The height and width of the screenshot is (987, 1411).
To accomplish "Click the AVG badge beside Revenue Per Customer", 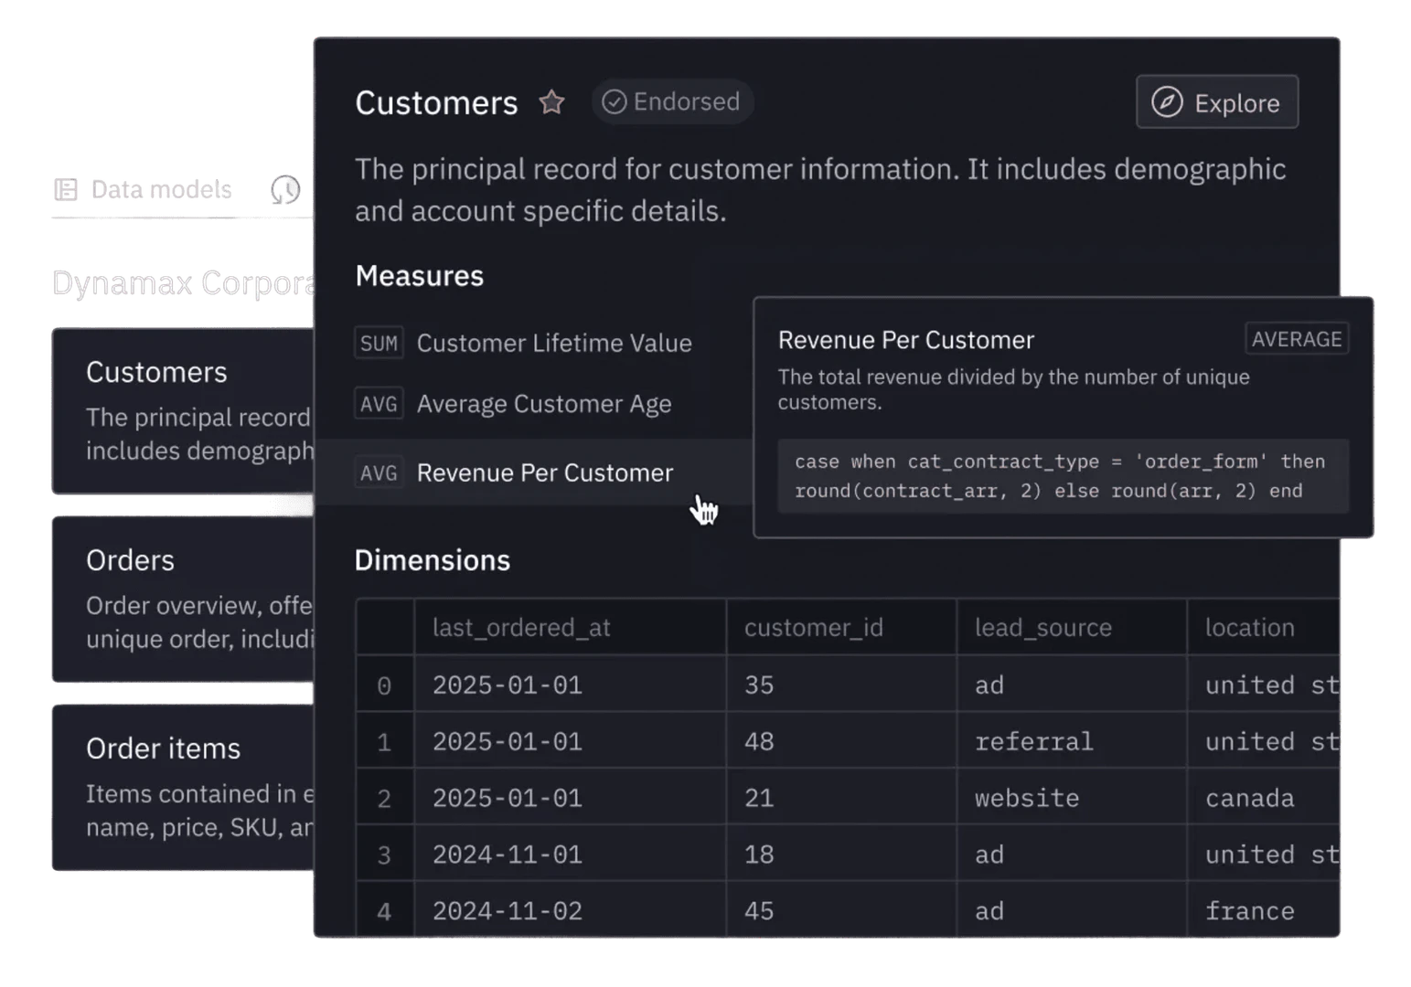I will 379,472.
